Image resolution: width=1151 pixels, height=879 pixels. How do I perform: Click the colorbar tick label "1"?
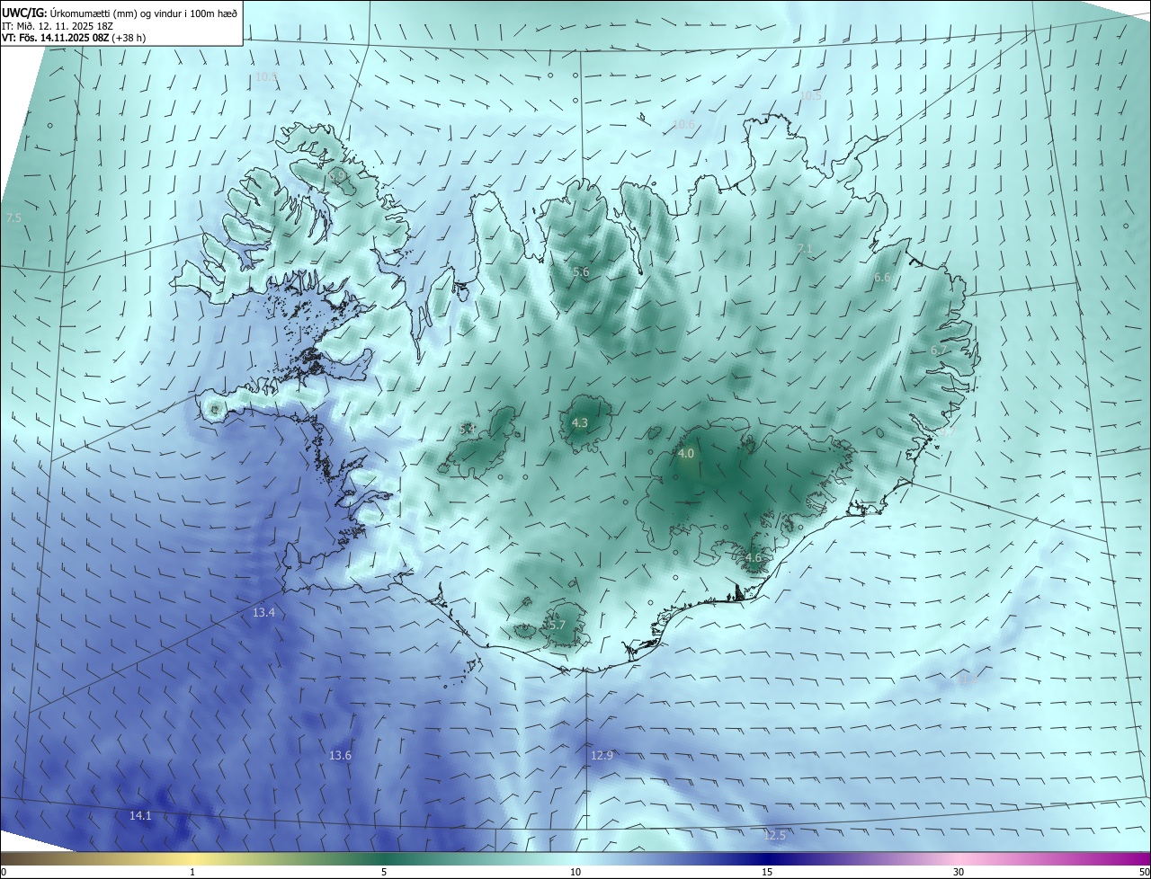(192, 872)
